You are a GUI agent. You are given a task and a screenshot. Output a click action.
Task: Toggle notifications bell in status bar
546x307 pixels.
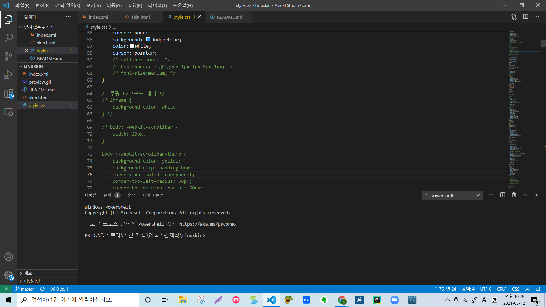[x=538, y=289]
